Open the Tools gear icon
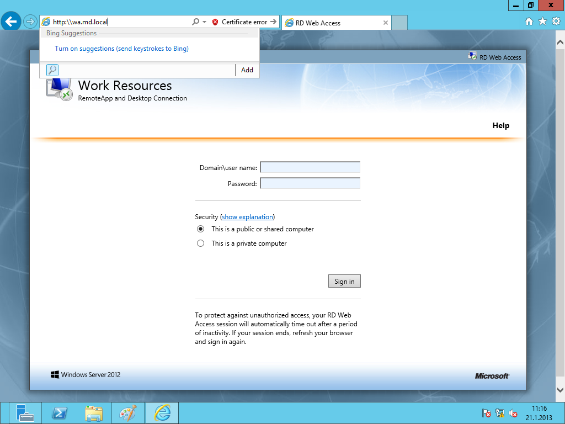This screenshot has height=424, width=565. point(556,22)
